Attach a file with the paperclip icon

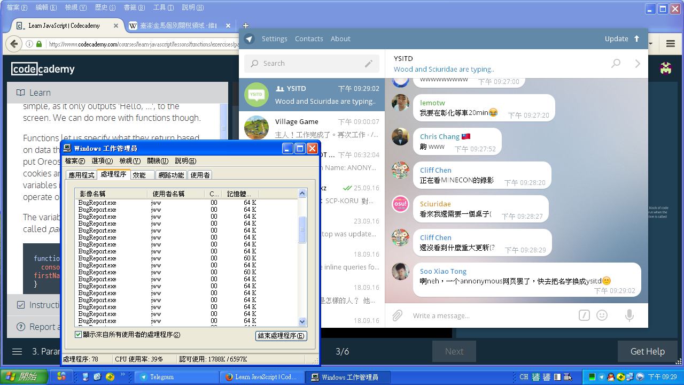[397, 315]
